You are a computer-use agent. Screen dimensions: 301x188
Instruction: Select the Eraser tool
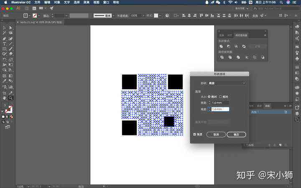click(x=10, y=54)
